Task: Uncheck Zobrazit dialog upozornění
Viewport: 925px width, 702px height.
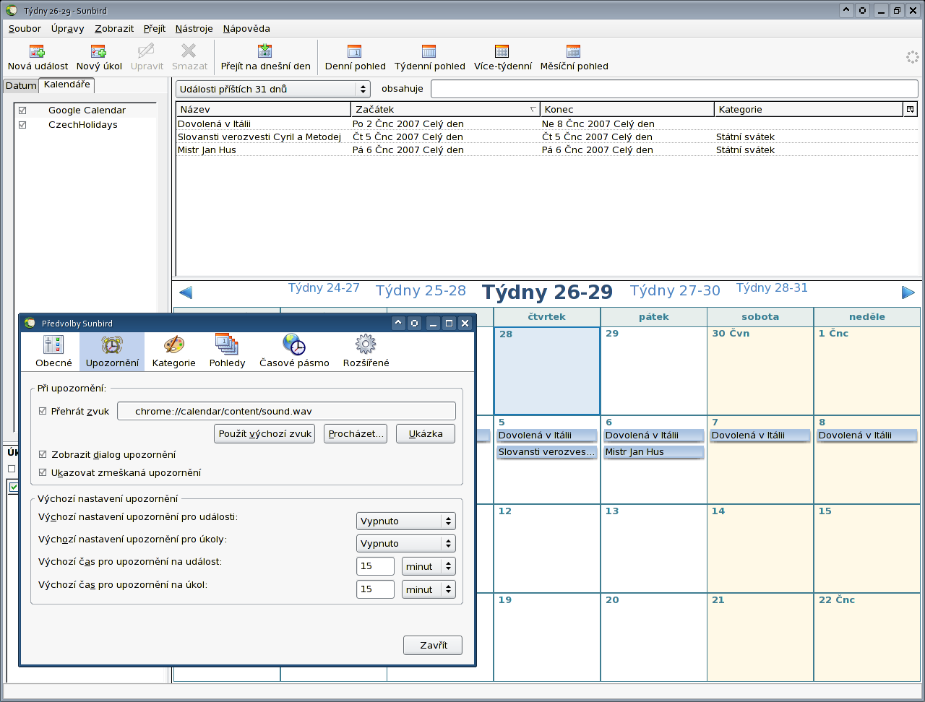Action: tap(43, 455)
